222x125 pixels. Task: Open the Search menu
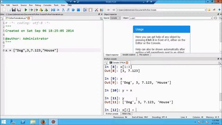pos(15,5)
